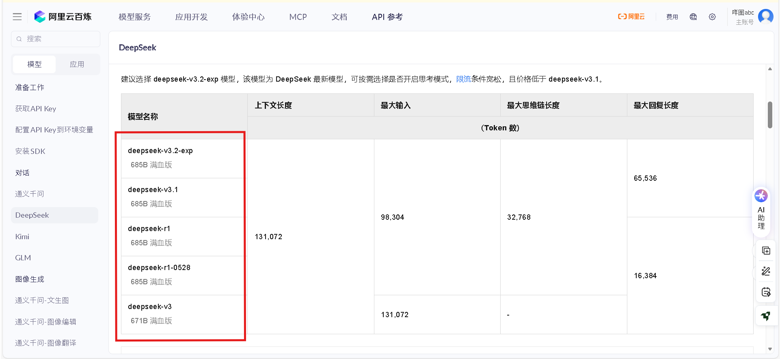Switch to the 应用 tab
780x359 pixels.
(77, 64)
